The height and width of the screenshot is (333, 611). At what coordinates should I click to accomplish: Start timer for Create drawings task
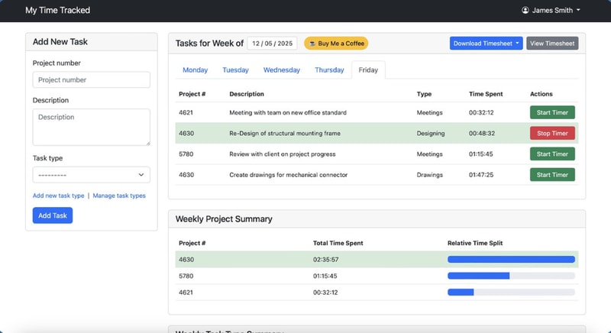(x=552, y=175)
